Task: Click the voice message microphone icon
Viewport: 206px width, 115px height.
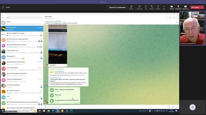Action: 177,107
